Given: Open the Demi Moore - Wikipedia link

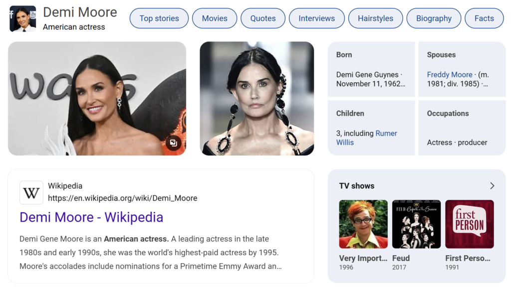Looking at the screenshot, I should [x=91, y=217].
